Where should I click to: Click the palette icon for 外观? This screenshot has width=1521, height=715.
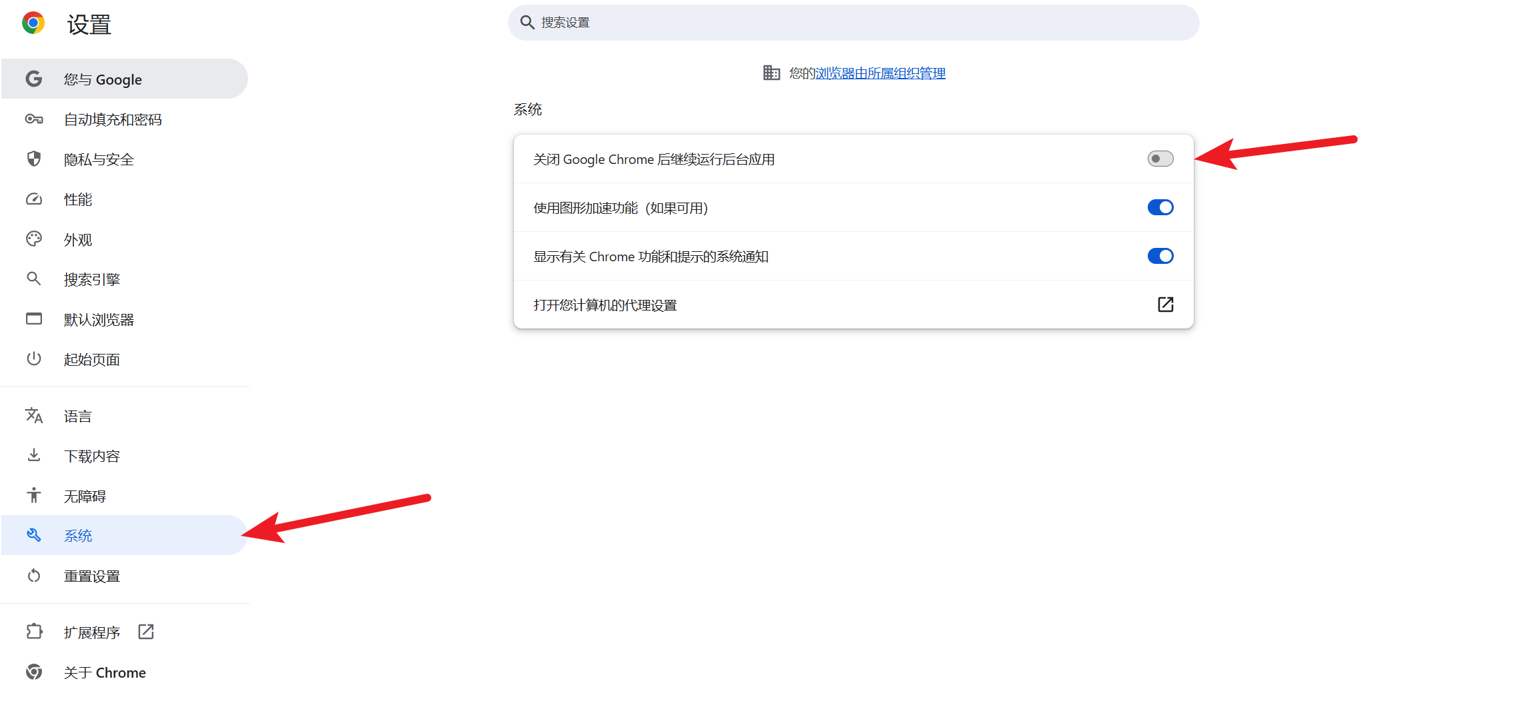pyautogui.click(x=34, y=239)
